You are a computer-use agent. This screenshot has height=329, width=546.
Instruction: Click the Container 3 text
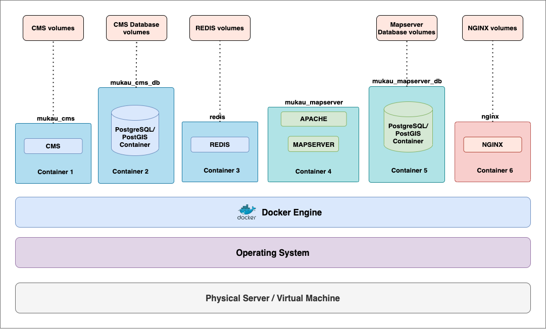[x=221, y=171]
